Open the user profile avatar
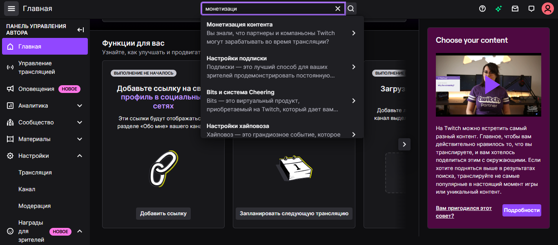558x245 pixels. coord(547,9)
